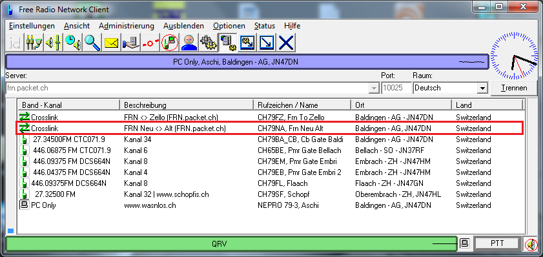Viewport: 543px width, 257px height.
Task: Sort by Land column header
Action: (x=487, y=105)
